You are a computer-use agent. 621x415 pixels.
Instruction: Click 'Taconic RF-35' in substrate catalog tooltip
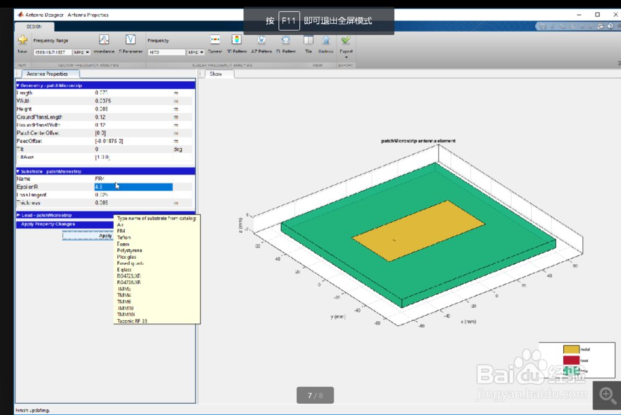pos(132,321)
